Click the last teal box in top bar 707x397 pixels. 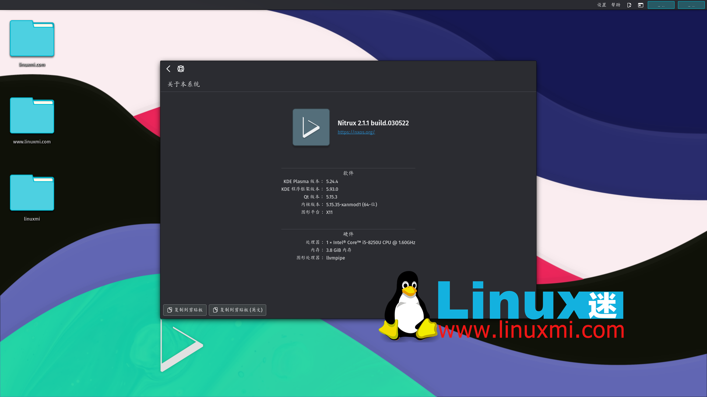pyautogui.click(x=691, y=5)
